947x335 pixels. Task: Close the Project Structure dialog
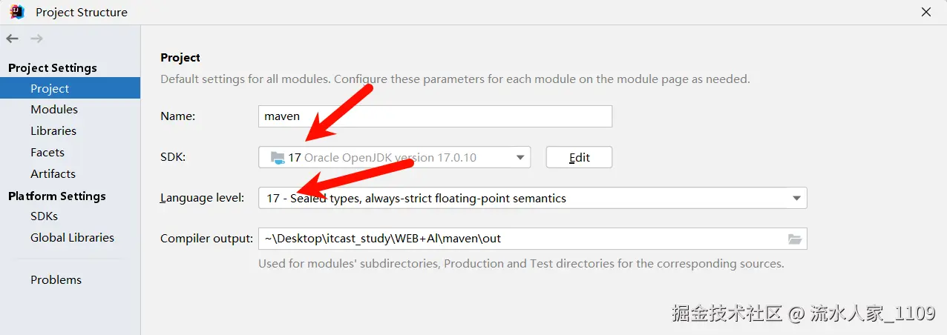[x=926, y=12]
